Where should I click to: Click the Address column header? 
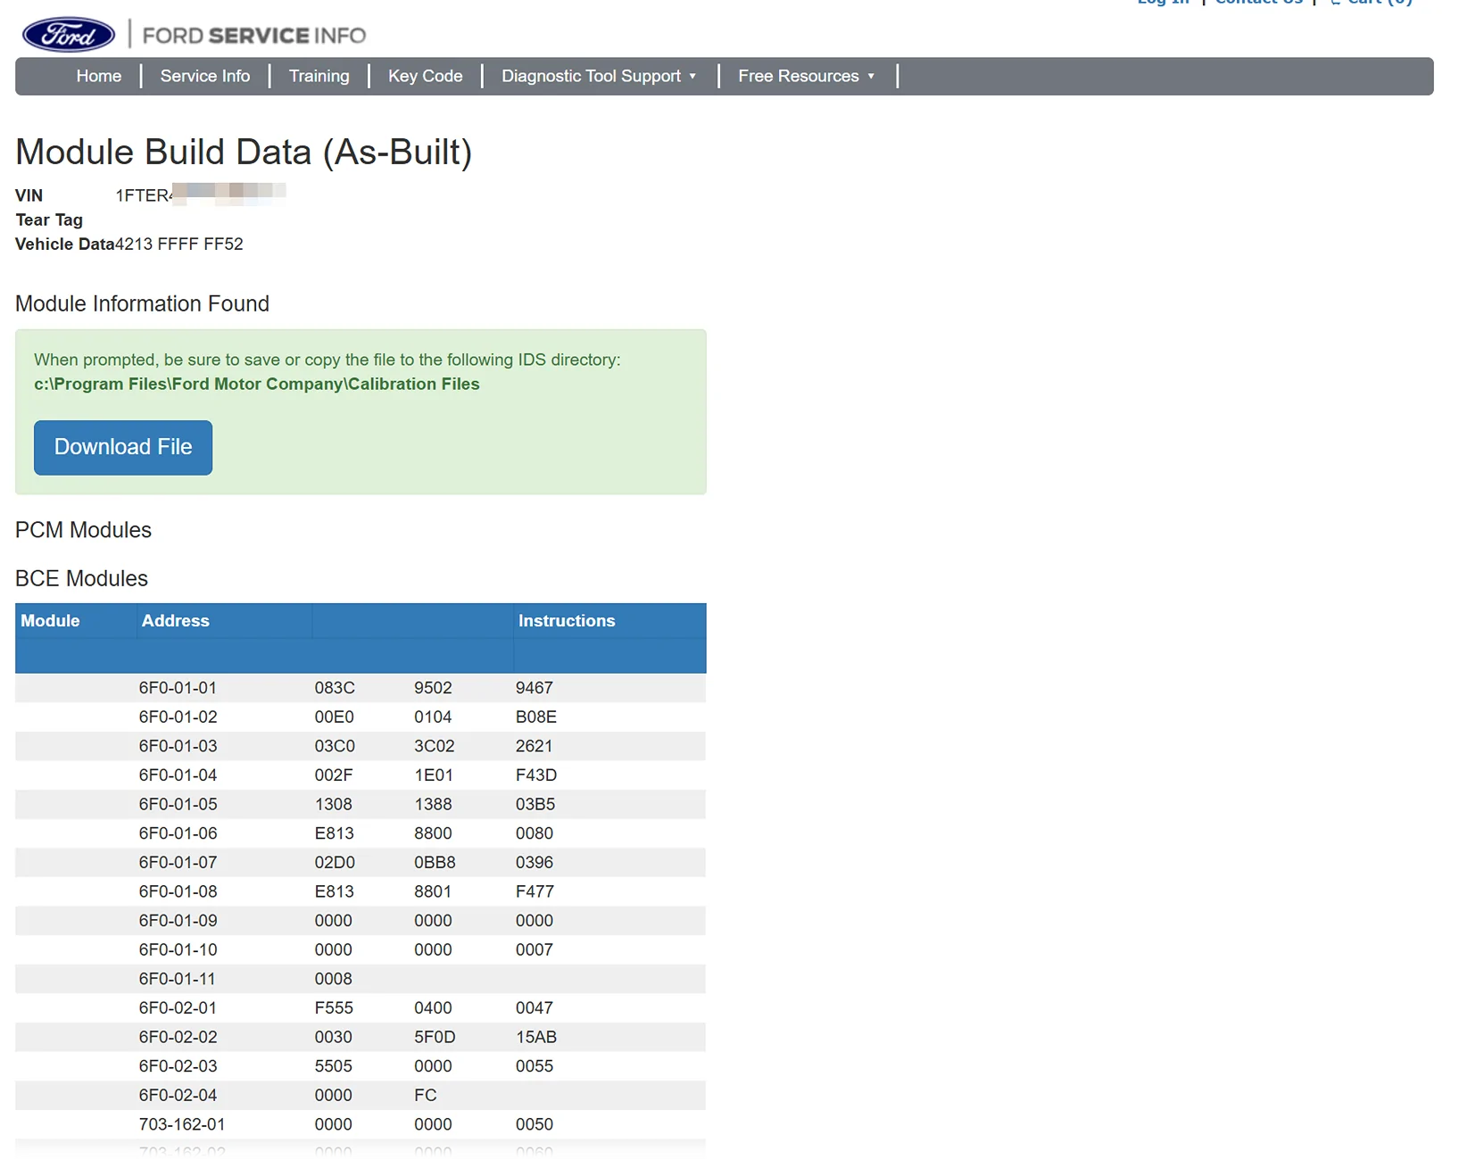[175, 620]
